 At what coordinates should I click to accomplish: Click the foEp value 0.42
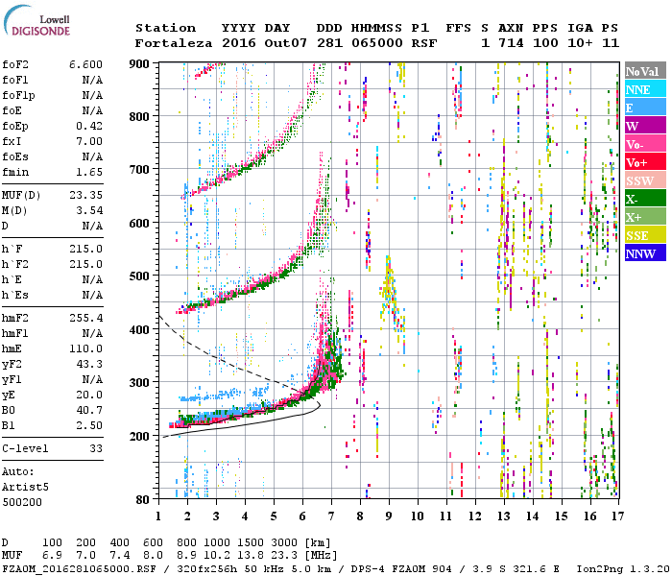[89, 126]
